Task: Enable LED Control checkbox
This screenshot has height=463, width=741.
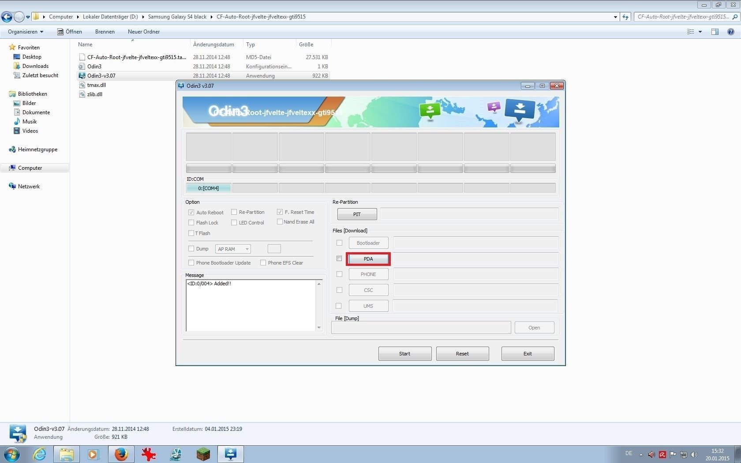Action: [x=234, y=223]
